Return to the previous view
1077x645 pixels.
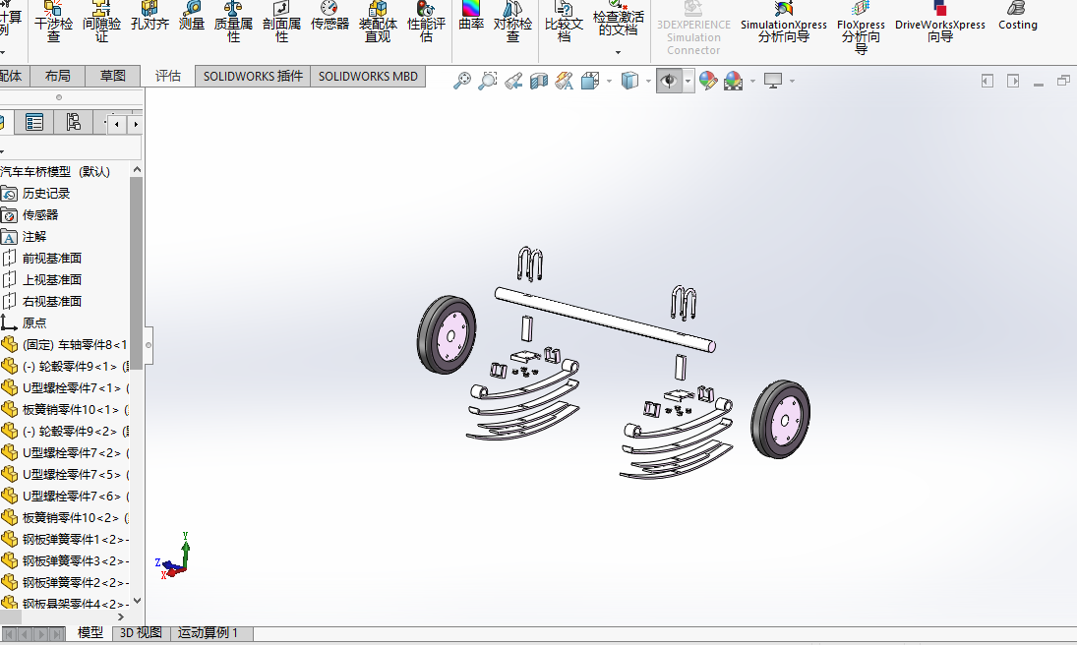coord(513,81)
